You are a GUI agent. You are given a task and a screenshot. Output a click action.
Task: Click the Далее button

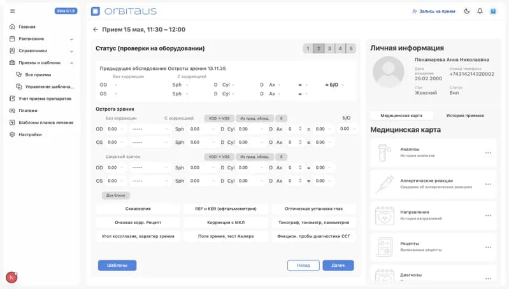[x=338, y=265]
